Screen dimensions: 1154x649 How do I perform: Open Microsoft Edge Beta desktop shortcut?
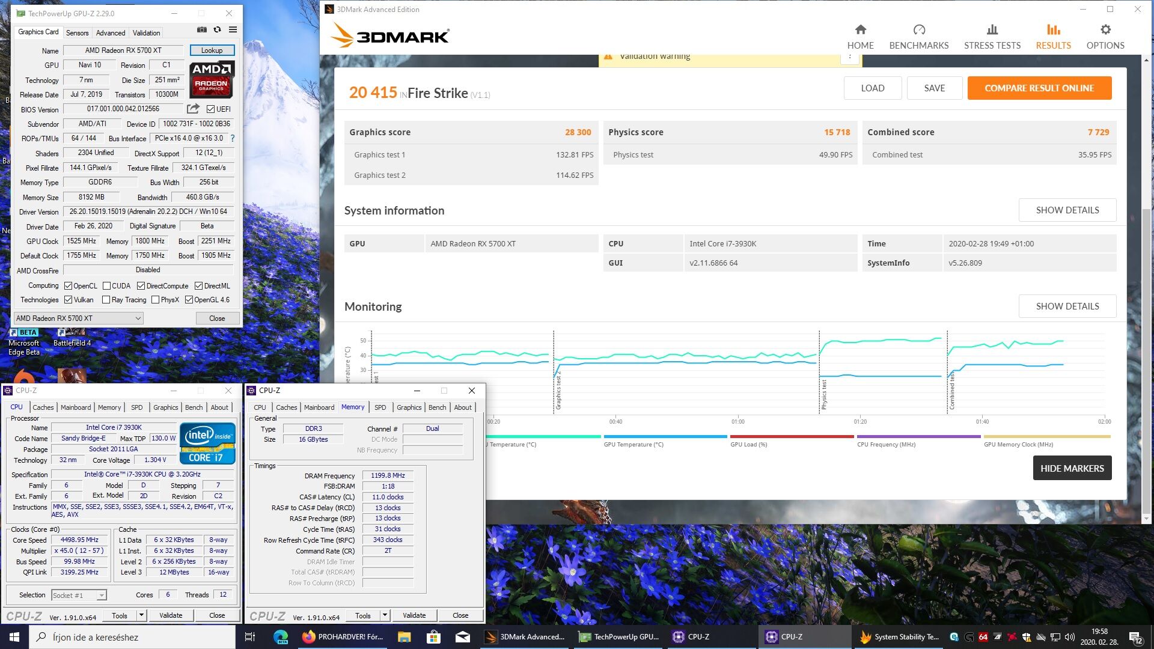point(23,342)
